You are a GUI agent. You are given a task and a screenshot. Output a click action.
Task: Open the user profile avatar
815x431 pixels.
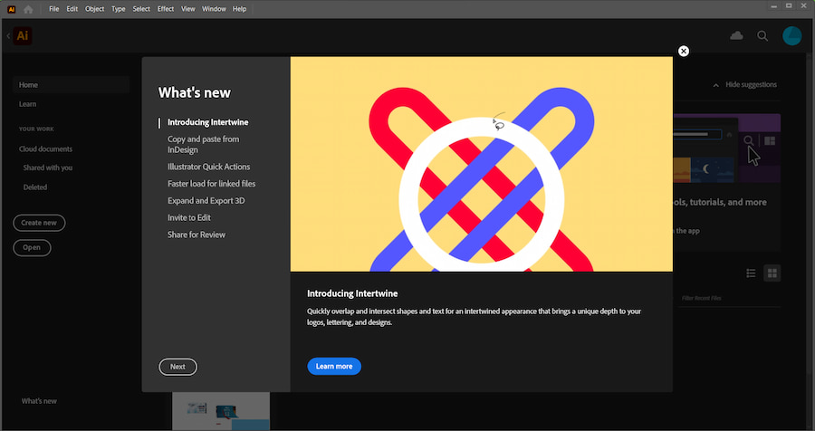tap(791, 35)
